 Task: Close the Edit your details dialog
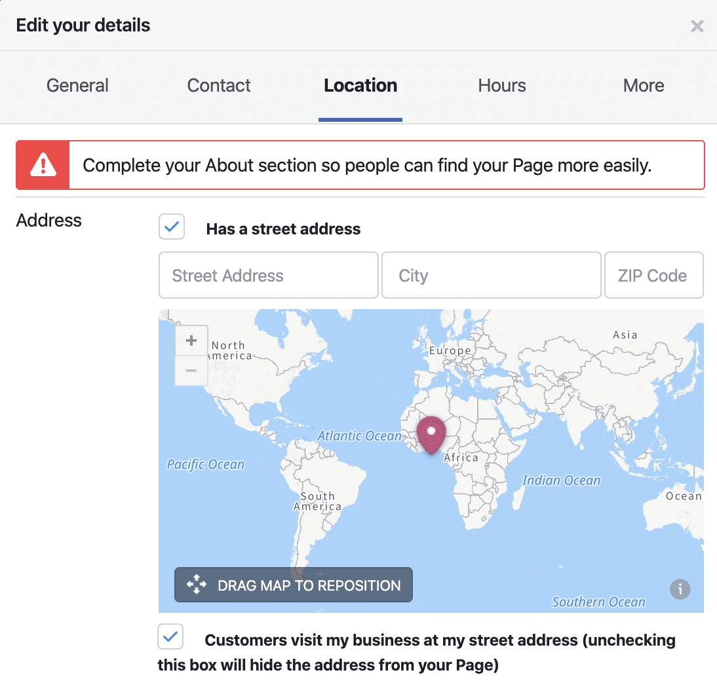tap(697, 26)
